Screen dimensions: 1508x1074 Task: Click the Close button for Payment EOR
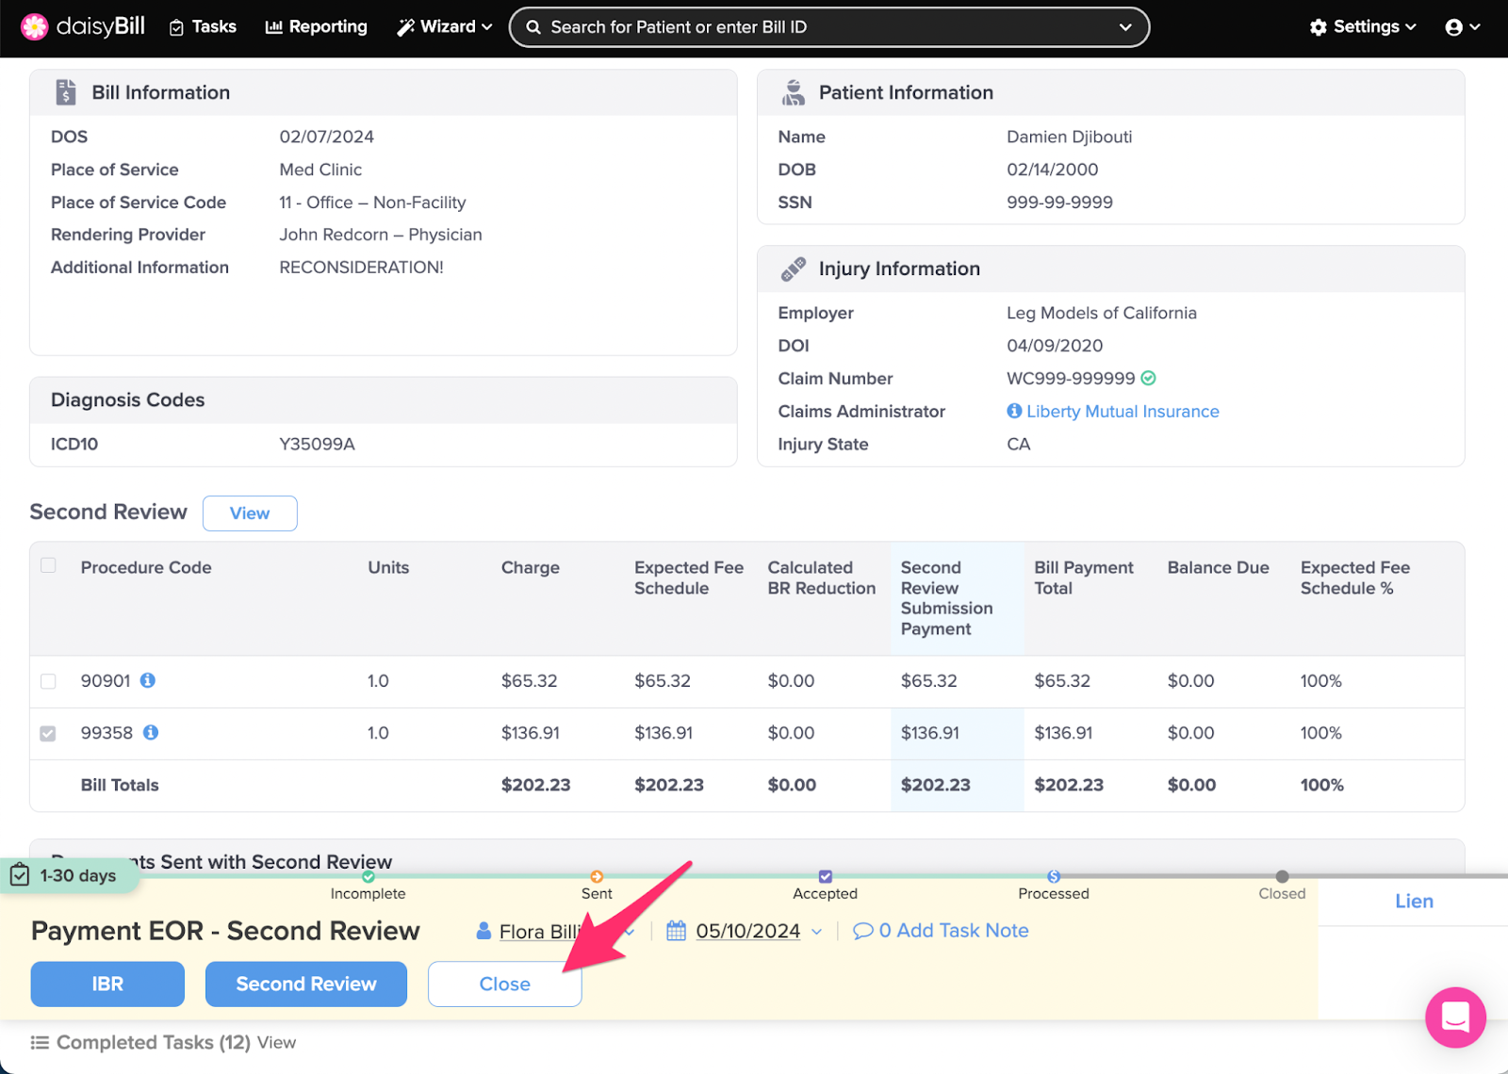(x=504, y=983)
